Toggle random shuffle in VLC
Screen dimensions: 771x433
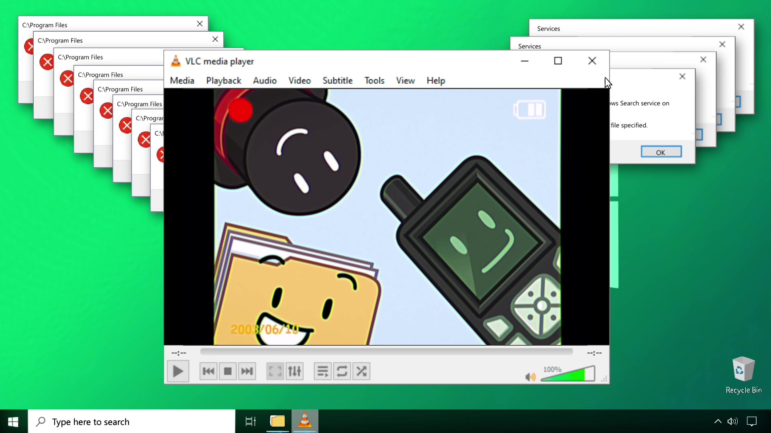(361, 371)
